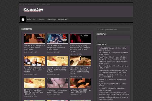Image resolution: width=152 pixels, height=101 pixels.
Task: Open grid post title Female 2017 English Hot Movie
Action: 57,91
